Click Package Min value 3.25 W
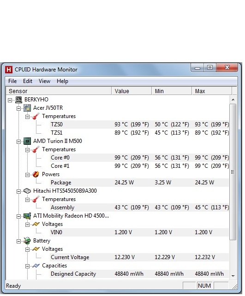This screenshot has width=245, height=296. (x=163, y=183)
